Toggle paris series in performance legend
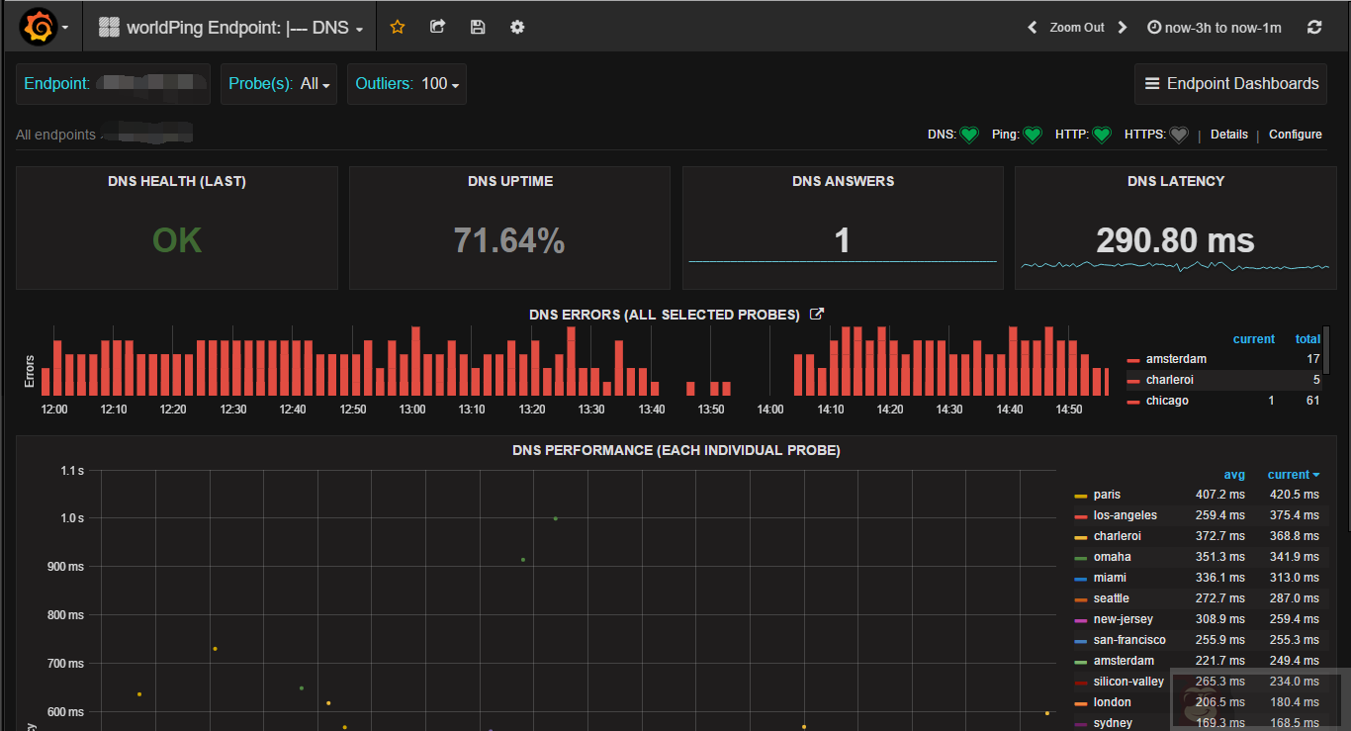1351x731 pixels. tap(1107, 495)
